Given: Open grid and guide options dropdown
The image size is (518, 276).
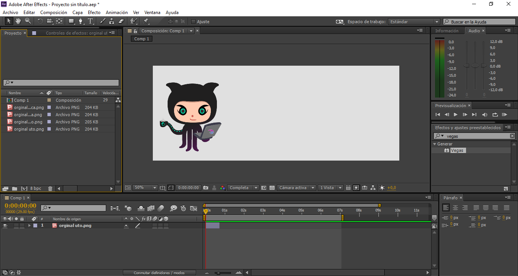Looking at the screenshot, I should coord(163,188).
